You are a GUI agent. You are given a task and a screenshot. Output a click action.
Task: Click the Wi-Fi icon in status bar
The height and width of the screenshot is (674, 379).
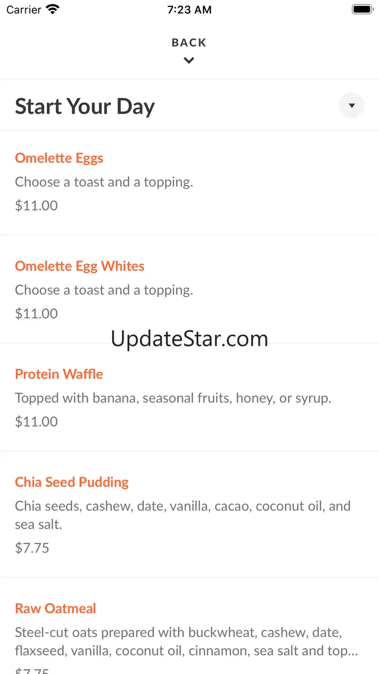click(x=52, y=9)
